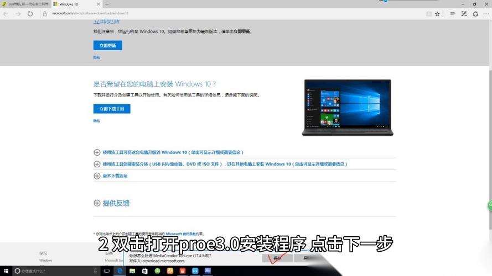
Task: Click the Windows Start button
Action: [x=5, y=271]
